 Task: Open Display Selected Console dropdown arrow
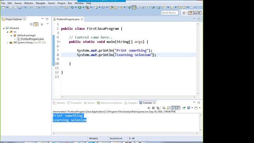(x=192, y=108)
